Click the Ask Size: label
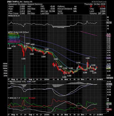 coord(31,9)
